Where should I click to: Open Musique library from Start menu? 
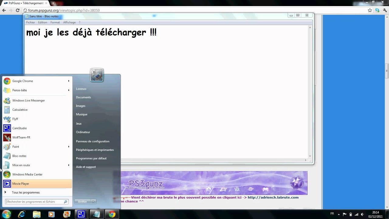82,114
